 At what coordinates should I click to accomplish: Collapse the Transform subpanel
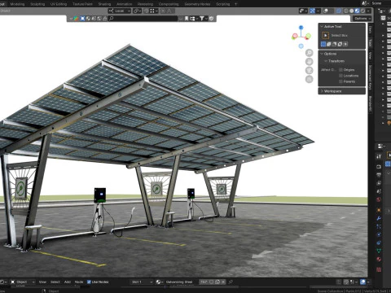click(x=326, y=61)
